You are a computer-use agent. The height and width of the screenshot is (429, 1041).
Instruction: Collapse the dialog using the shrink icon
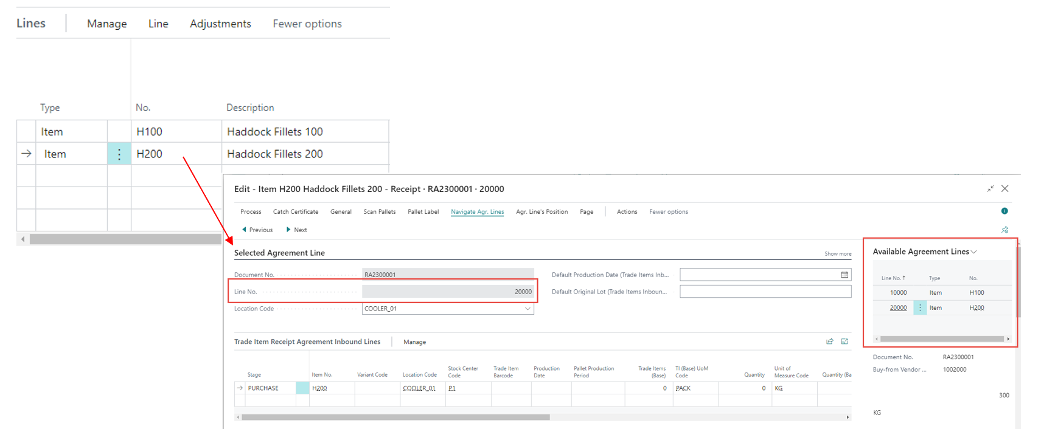[990, 189]
